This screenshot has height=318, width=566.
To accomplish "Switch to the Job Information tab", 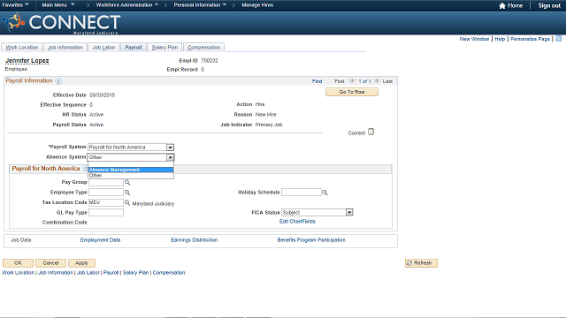I will (x=65, y=47).
